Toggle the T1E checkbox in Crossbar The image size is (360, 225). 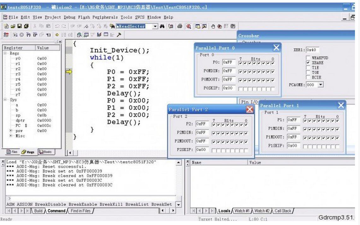coord(308,67)
